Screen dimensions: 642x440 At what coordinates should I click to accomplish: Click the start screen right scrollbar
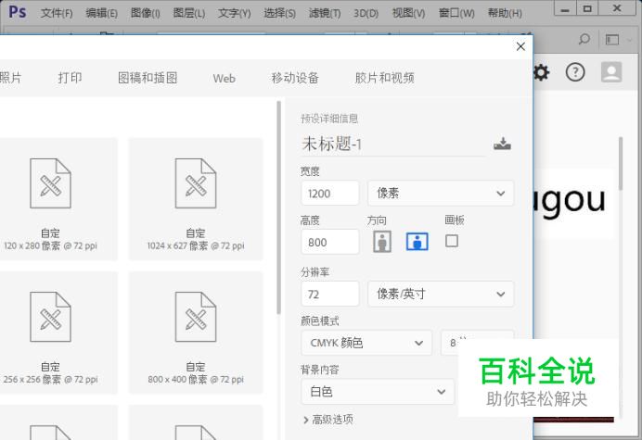(x=621, y=164)
